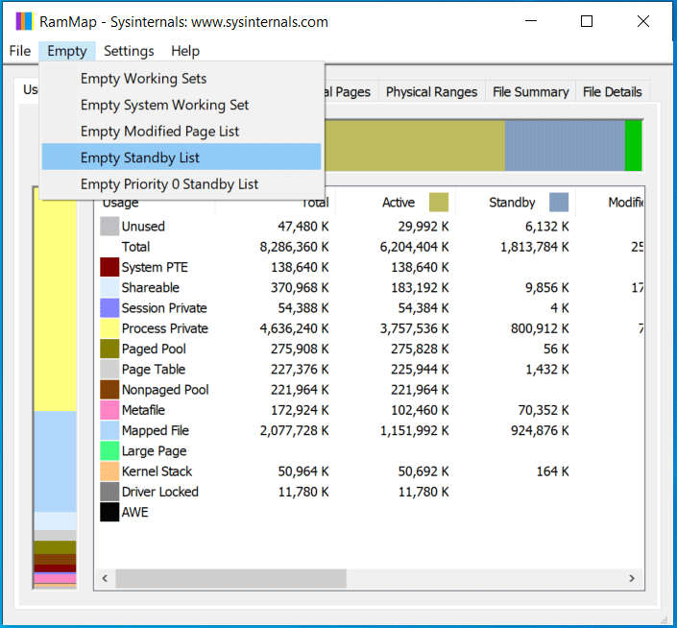The width and height of the screenshot is (677, 628).
Task: Close the open Empty menu
Action: (67, 51)
